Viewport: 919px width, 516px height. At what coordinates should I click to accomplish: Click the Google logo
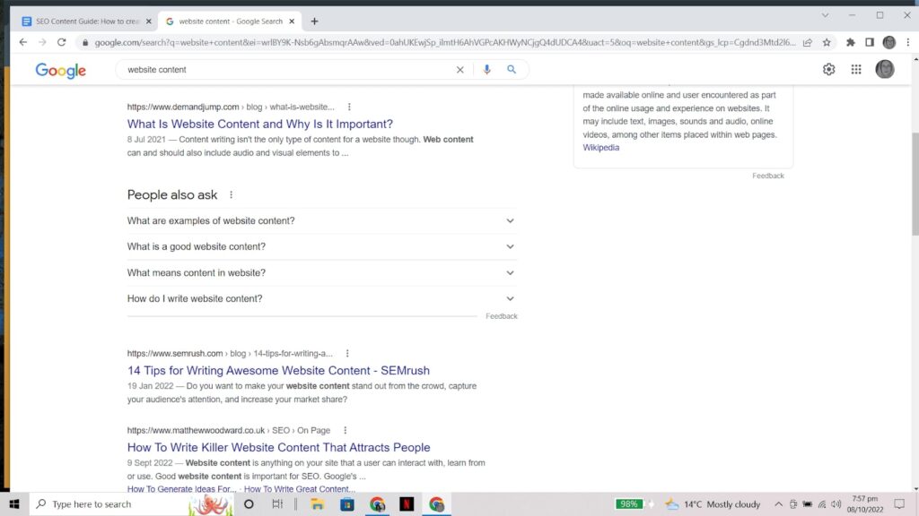click(60, 70)
